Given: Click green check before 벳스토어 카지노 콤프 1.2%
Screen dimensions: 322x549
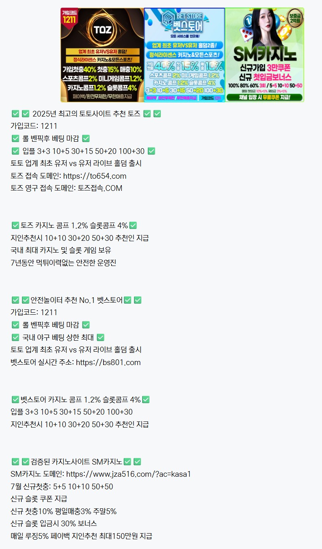Looking at the screenshot, I should click(x=15, y=400).
